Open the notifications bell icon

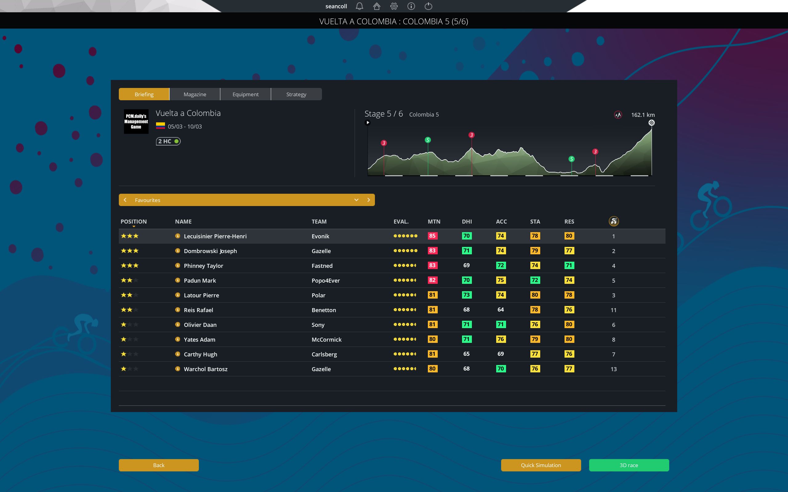coord(359,6)
